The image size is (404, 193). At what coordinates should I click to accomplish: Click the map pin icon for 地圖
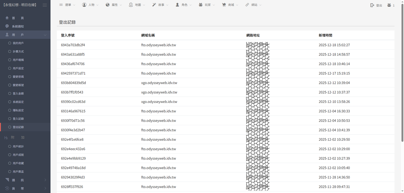pos(131,5)
